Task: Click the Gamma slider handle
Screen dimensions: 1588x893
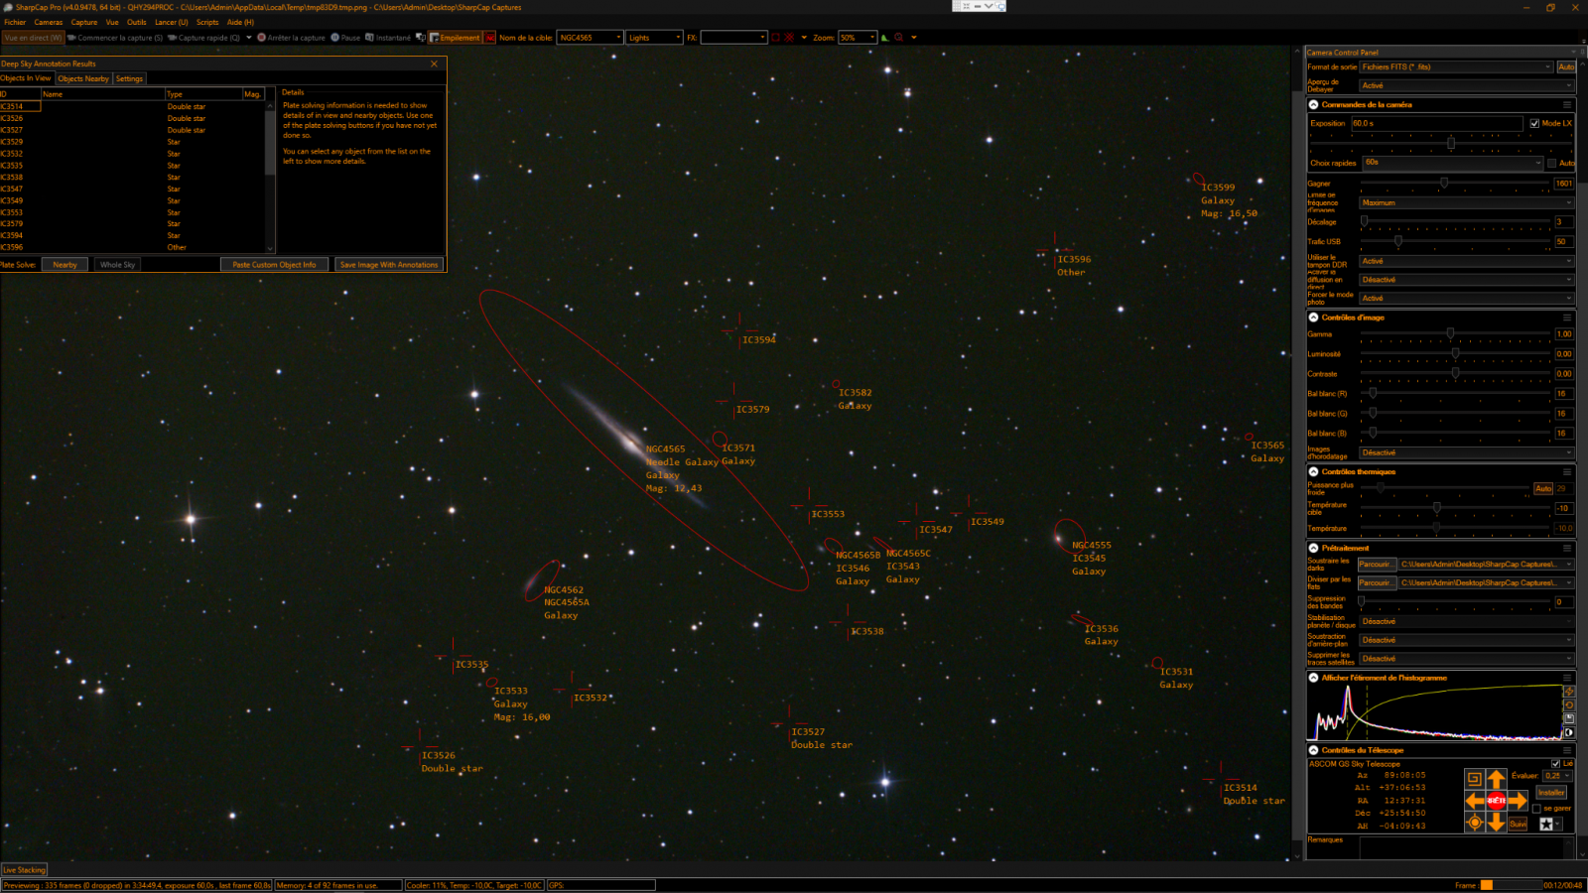Action: click(1450, 334)
